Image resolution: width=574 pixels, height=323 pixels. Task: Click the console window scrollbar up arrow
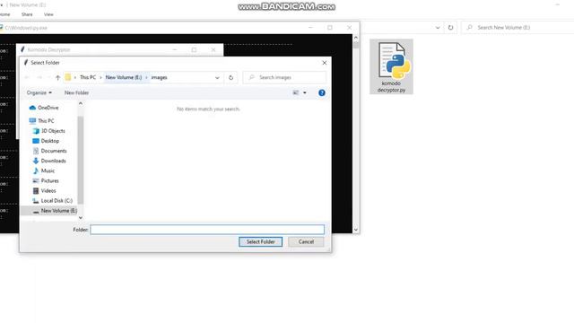pyautogui.click(x=355, y=38)
